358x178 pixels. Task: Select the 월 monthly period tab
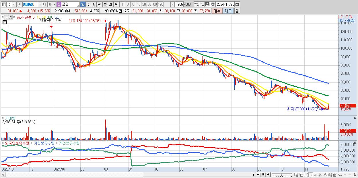pos(94,4)
